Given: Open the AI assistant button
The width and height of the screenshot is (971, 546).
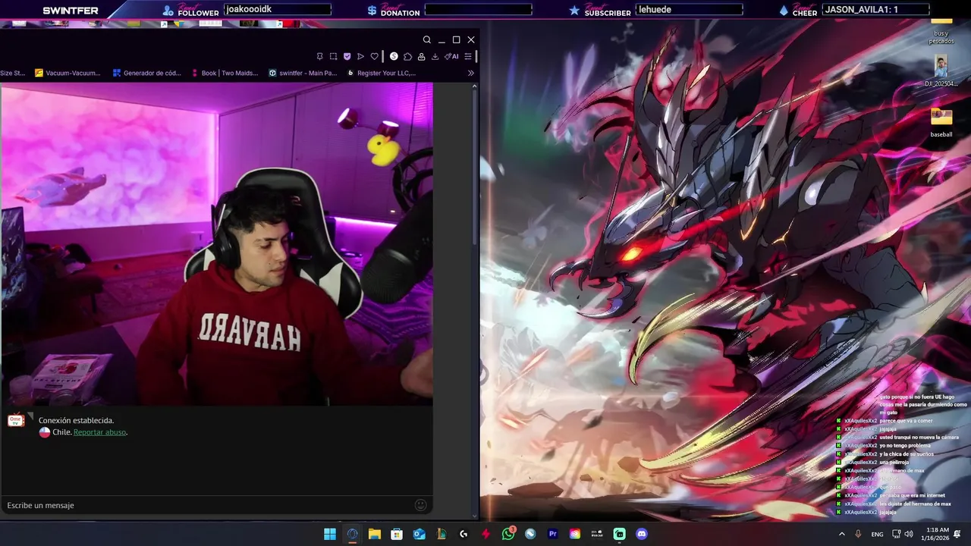Looking at the screenshot, I should (x=451, y=56).
